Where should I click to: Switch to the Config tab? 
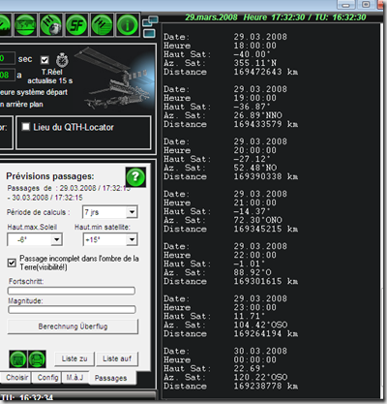pos(47,377)
